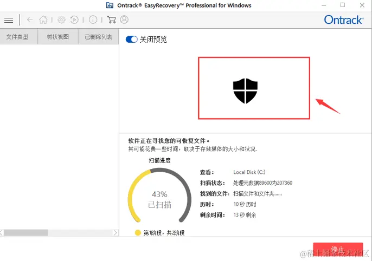372x261 pixels.
Task: Return to the home screen icon
Action: point(43,19)
